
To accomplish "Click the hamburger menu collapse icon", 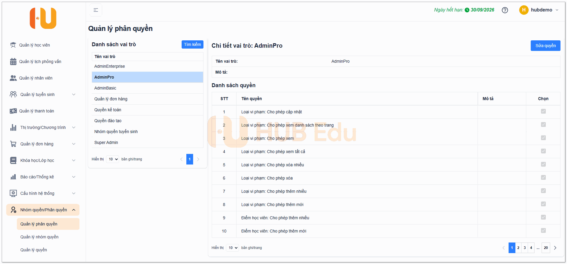I will click(x=96, y=10).
